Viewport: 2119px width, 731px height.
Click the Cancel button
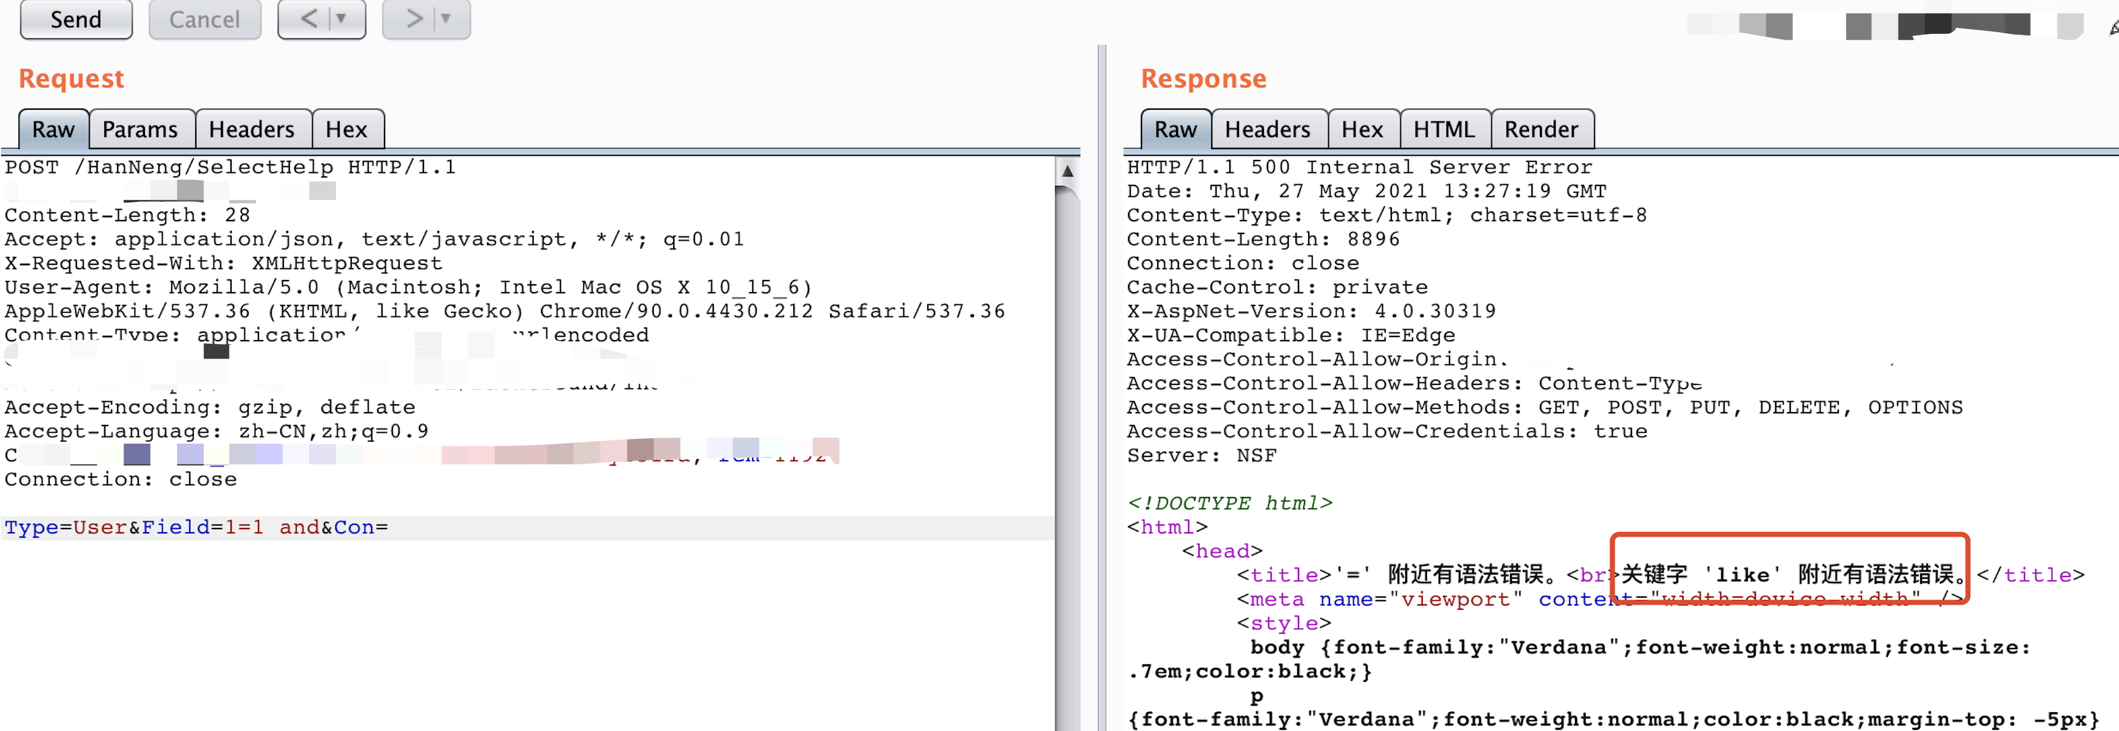point(204,19)
